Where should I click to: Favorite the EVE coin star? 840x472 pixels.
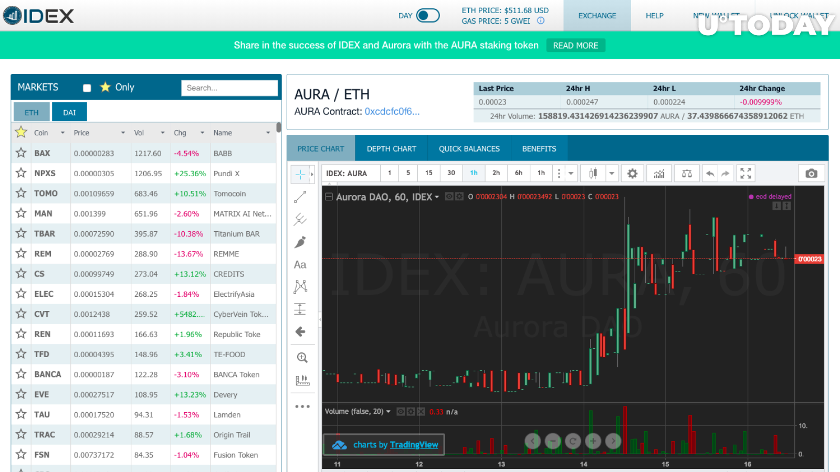(x=21, y=394)
